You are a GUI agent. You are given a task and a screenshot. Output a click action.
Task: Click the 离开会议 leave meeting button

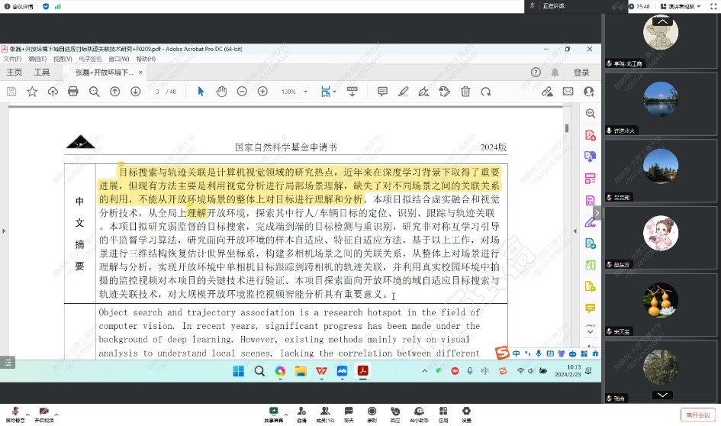click(x=698, y=415)
